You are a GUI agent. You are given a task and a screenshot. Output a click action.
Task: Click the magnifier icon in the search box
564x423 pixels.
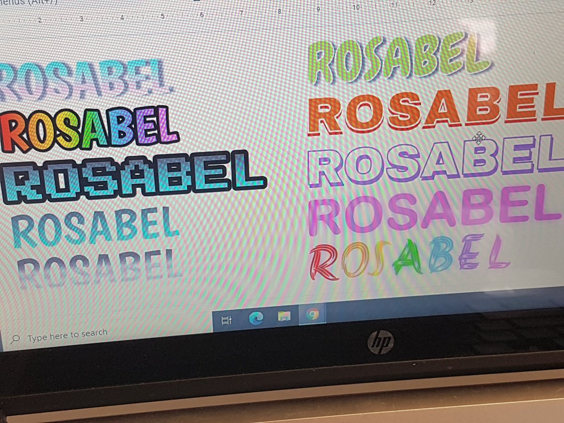click(x=16, y=337)
